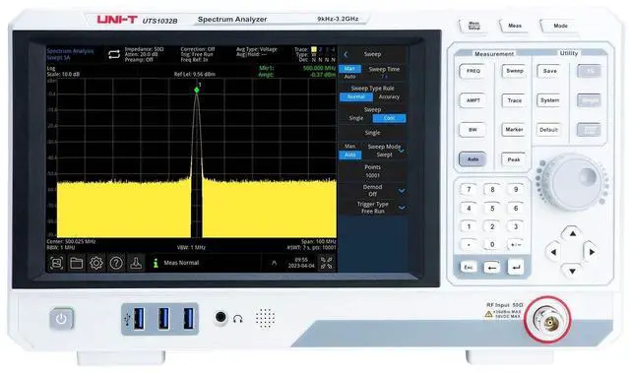Tap the AMPT hardware key
Image resolution: width=630 pixels, height=373 pixels.
click(472, 100)
